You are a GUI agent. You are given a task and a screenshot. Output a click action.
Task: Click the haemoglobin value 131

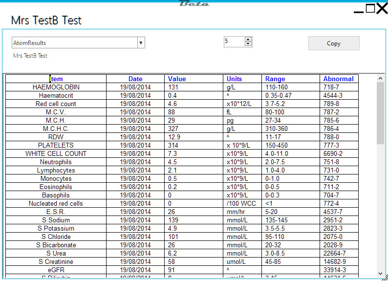point(194,87)
